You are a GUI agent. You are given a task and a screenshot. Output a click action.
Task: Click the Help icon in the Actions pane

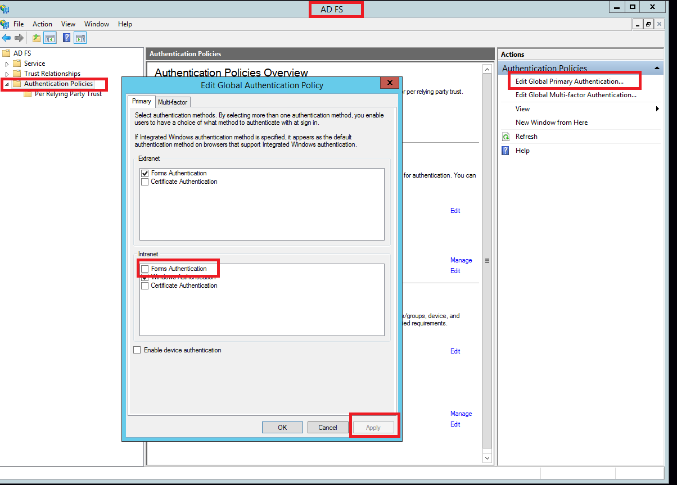coord(506,151)
